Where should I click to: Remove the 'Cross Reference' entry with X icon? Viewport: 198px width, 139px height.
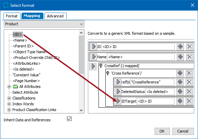[189, 73]
